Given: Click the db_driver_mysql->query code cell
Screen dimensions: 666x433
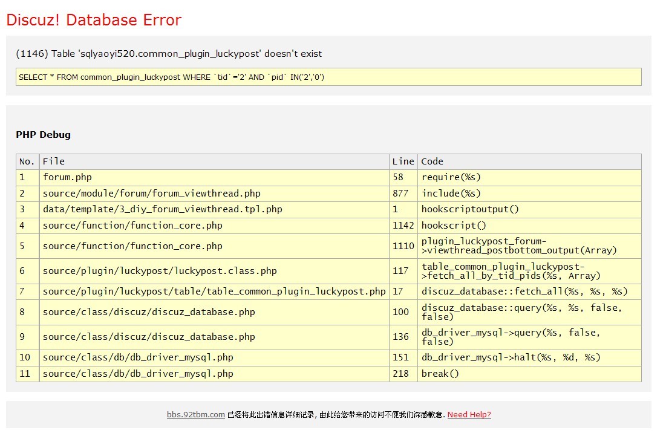Looking at the screenshot, I should pyautogui.click(x=530, y=337).
